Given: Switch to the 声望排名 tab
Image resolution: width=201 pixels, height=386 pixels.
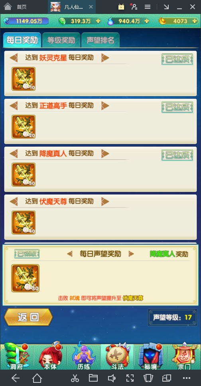Looking at the screenshot, I should click(x=100, y=40).
